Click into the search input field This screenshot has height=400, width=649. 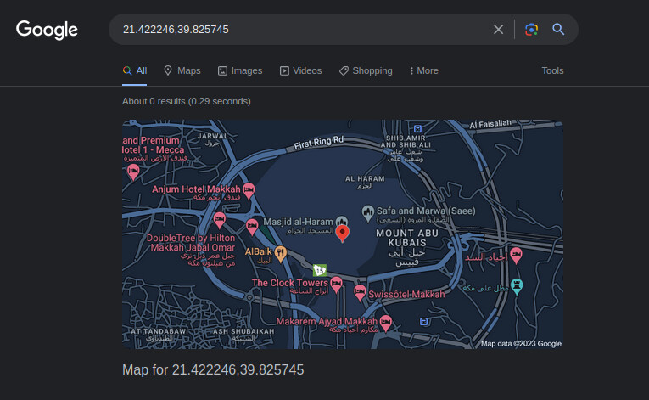(x=297, y=30)
